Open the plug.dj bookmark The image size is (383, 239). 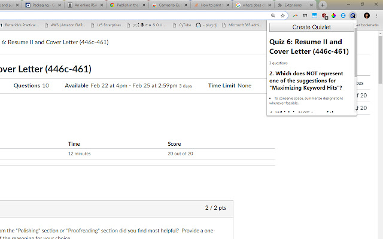[206, 25]
